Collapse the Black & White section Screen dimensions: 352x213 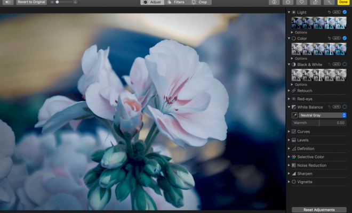(x=289, y=64)
